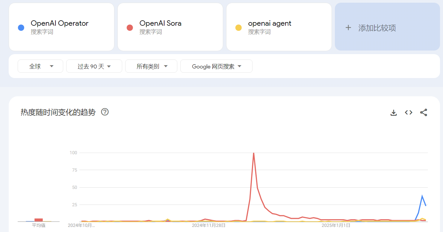Open the 全球 region dropdown
The width and height of the screenshot is (443, 232).
[x=40, y=66]
